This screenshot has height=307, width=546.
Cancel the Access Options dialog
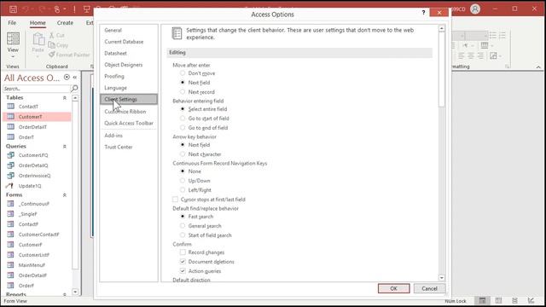(x=429, y=288)
